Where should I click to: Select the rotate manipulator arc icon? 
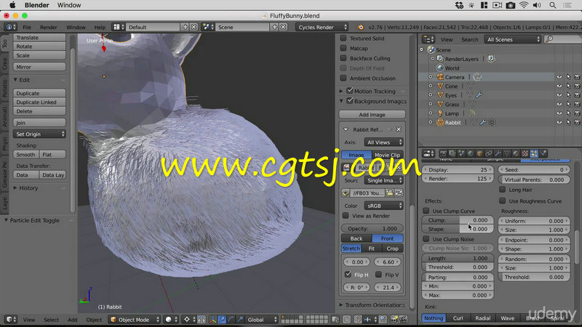coord(231,320)
